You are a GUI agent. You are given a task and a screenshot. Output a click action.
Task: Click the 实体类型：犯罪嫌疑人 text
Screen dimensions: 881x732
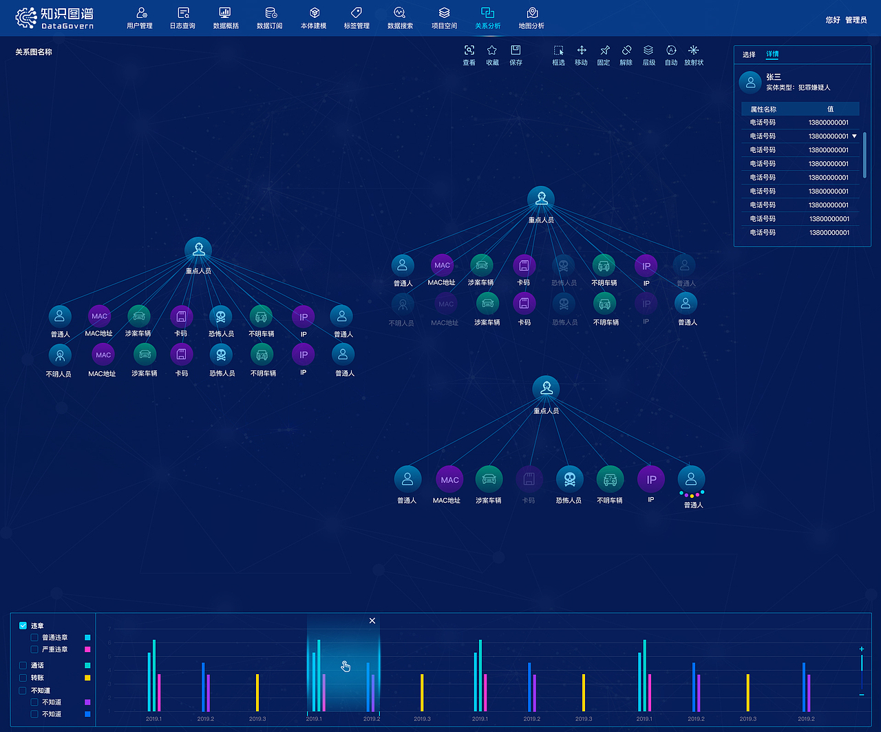coord(798,87)
